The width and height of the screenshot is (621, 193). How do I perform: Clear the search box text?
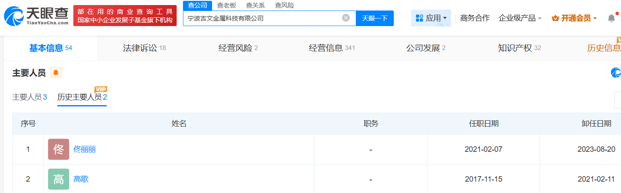coord(346,18)
